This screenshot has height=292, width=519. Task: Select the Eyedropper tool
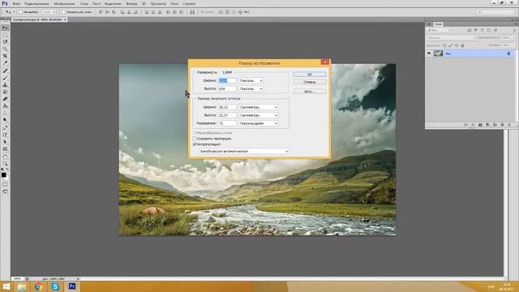click(5, 63)
